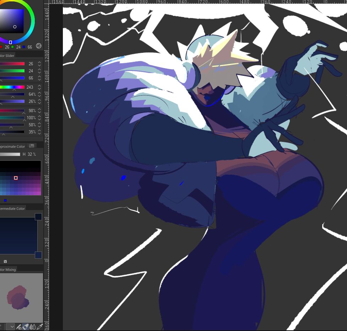Select the brush and blend tool icon
Image resolution: width=347 pixels, height=331 pixels.
click(x=19, y=327)
